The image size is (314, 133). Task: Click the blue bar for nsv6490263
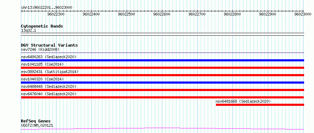pos(163,60)
